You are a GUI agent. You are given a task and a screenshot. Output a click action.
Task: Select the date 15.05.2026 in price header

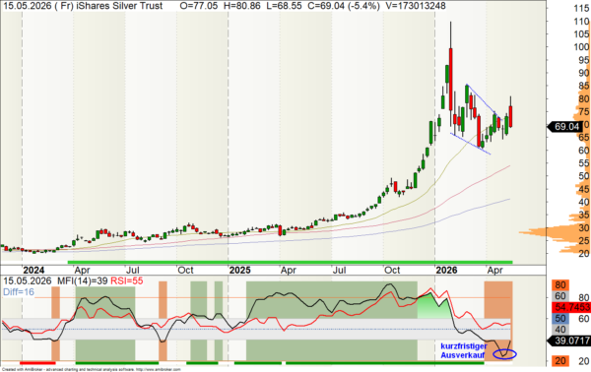point(28,6)
